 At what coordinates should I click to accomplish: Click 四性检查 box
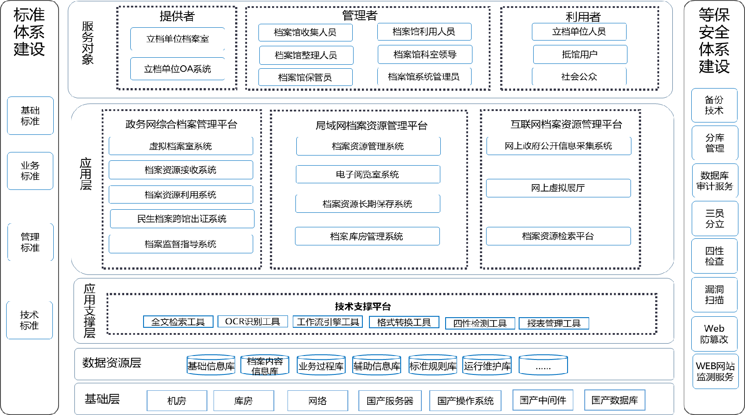(715, 256)
